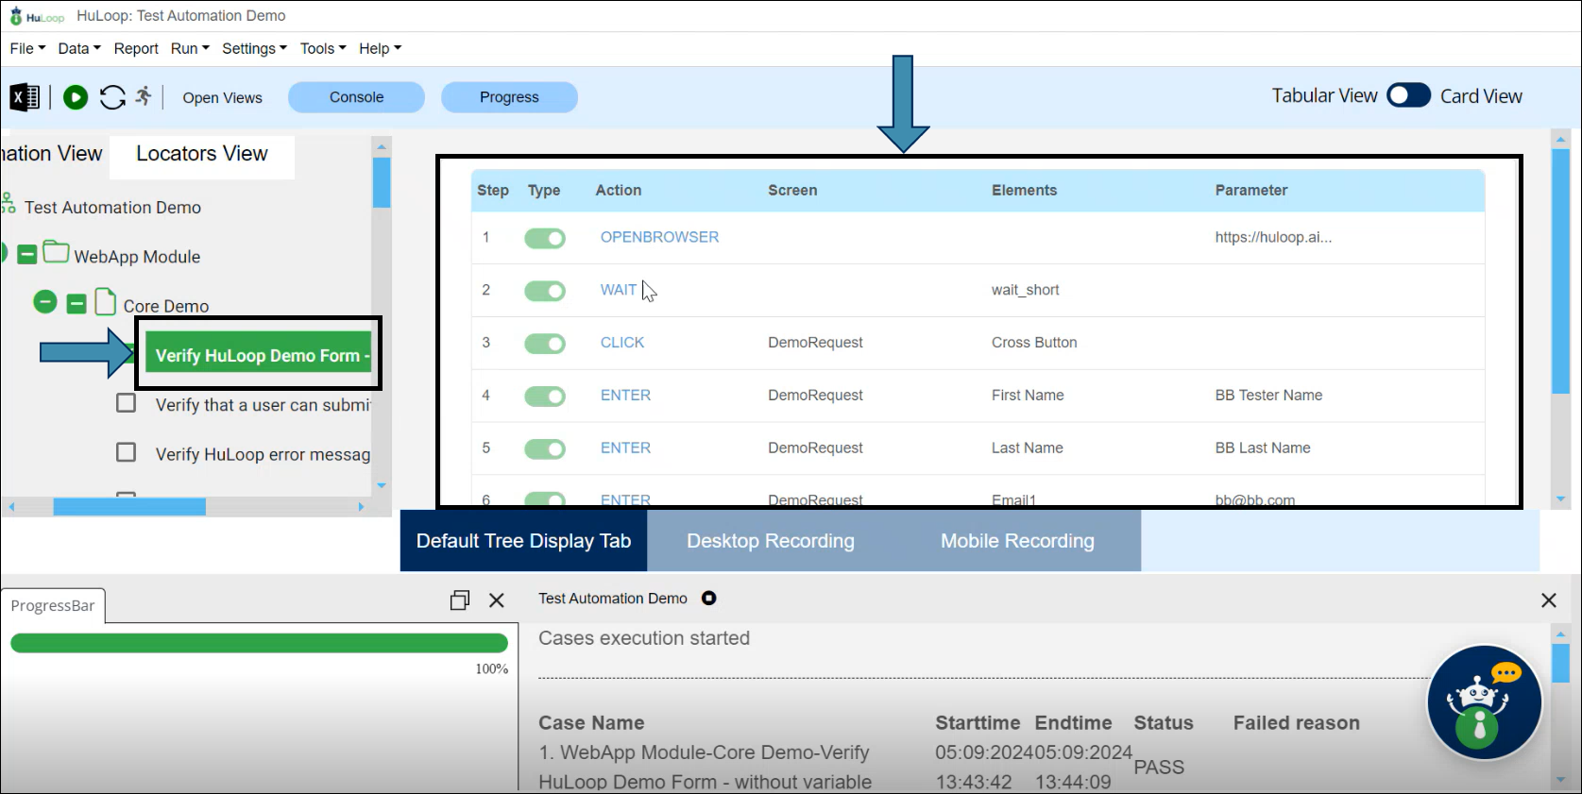The image size is (1582, 794).
Task: Switch the Tabular View / Card View toggle
Action: pos(1408,96)
